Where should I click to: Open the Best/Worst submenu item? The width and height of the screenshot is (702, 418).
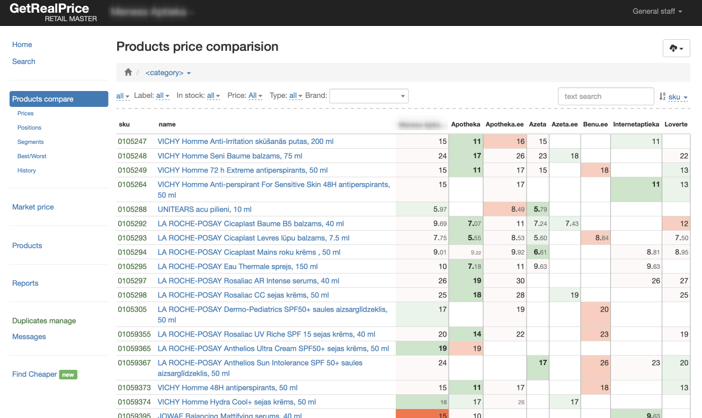pyautogui.click(x=32, y=156)
